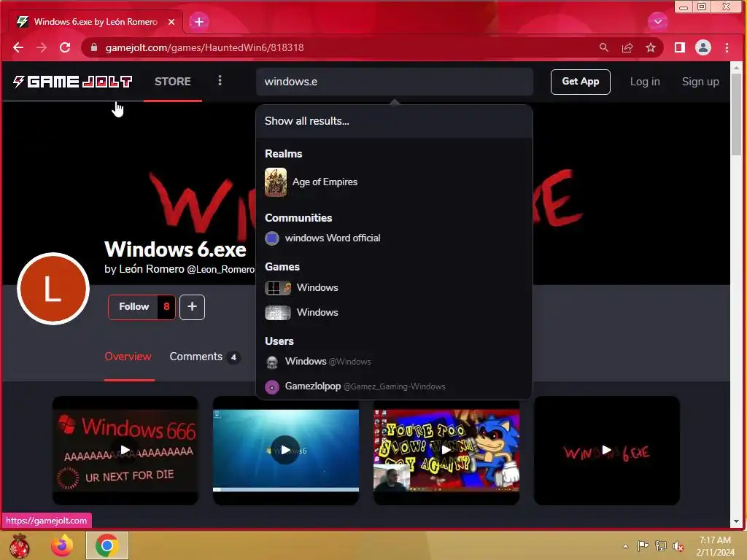Open the Chrome profile avatar
This screenshot has width=747, height=560.
point(703,47)
